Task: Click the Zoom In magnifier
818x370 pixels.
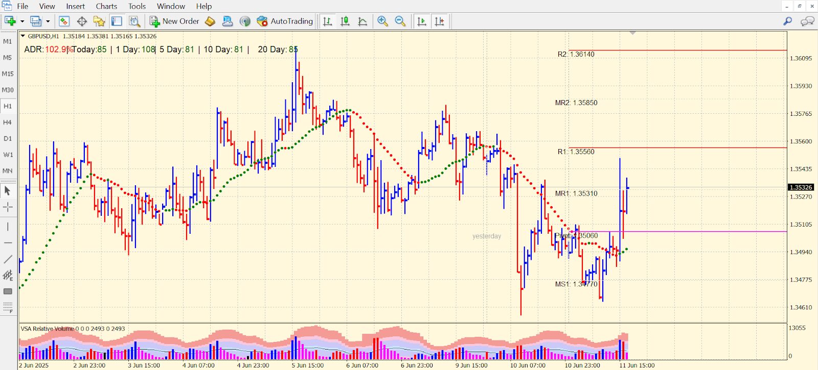Action: click(x=382, y=21)
